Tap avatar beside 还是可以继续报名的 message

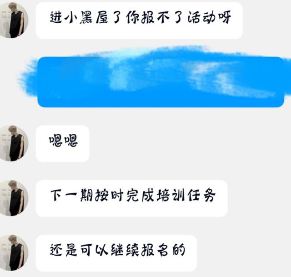coord(13,253)
